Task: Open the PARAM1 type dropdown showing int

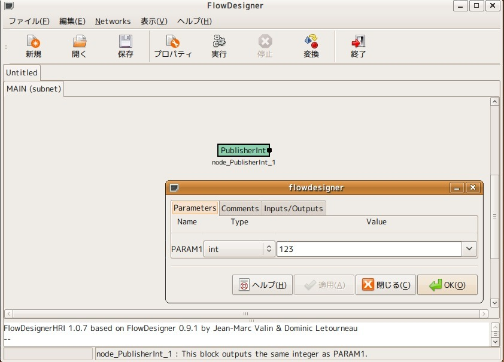Action: [239, 249]
